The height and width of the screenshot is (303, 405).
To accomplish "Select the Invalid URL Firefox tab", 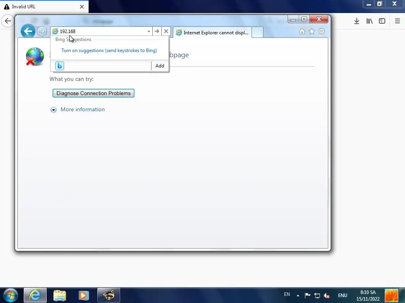I will (x=44, y=7).
